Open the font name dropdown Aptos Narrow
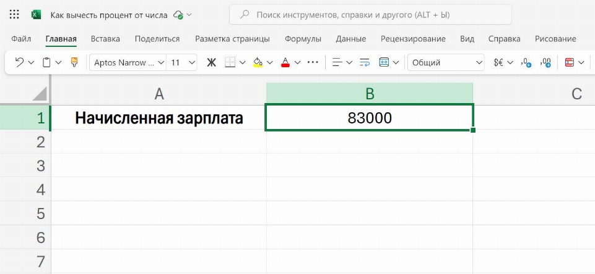 (x=128, y=62)
